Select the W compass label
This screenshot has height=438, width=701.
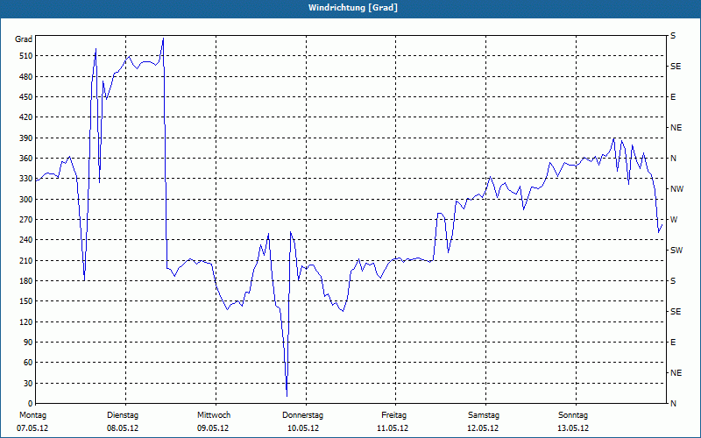[674, 220]
